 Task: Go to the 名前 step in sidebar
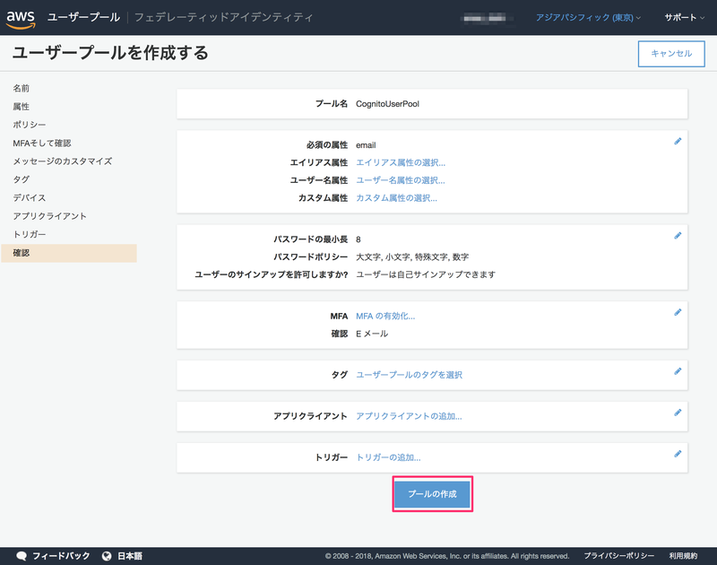coord(21,88)
